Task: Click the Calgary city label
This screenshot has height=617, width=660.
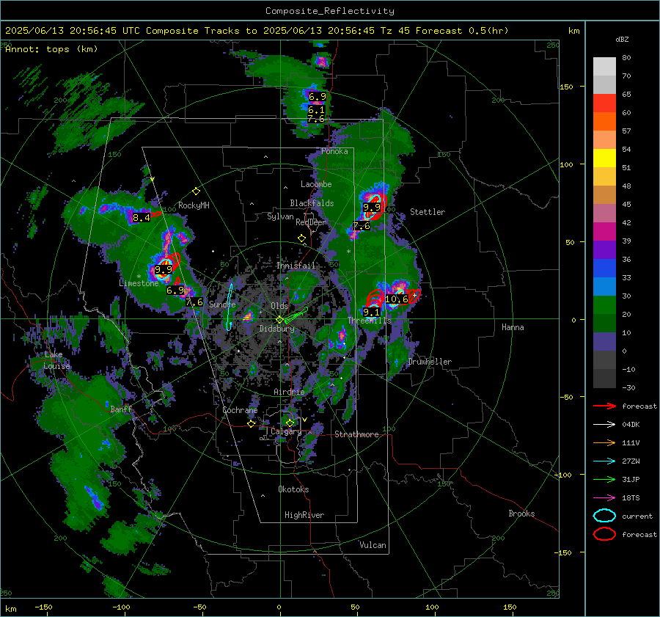Action: [286, 431]
